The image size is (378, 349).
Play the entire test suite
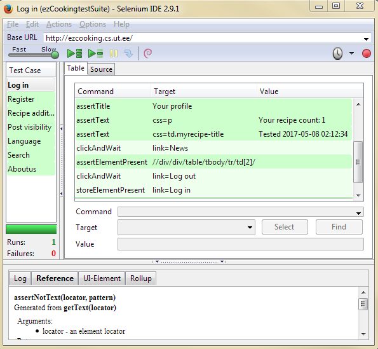pos(74,53)
